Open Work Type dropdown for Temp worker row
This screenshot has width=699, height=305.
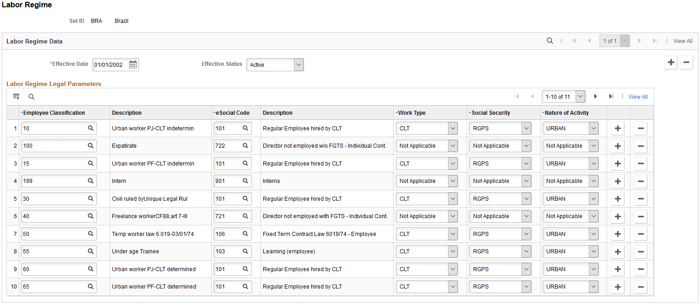click(427, 234)
